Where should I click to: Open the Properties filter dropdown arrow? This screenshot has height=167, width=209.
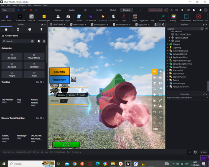(207, 98)
